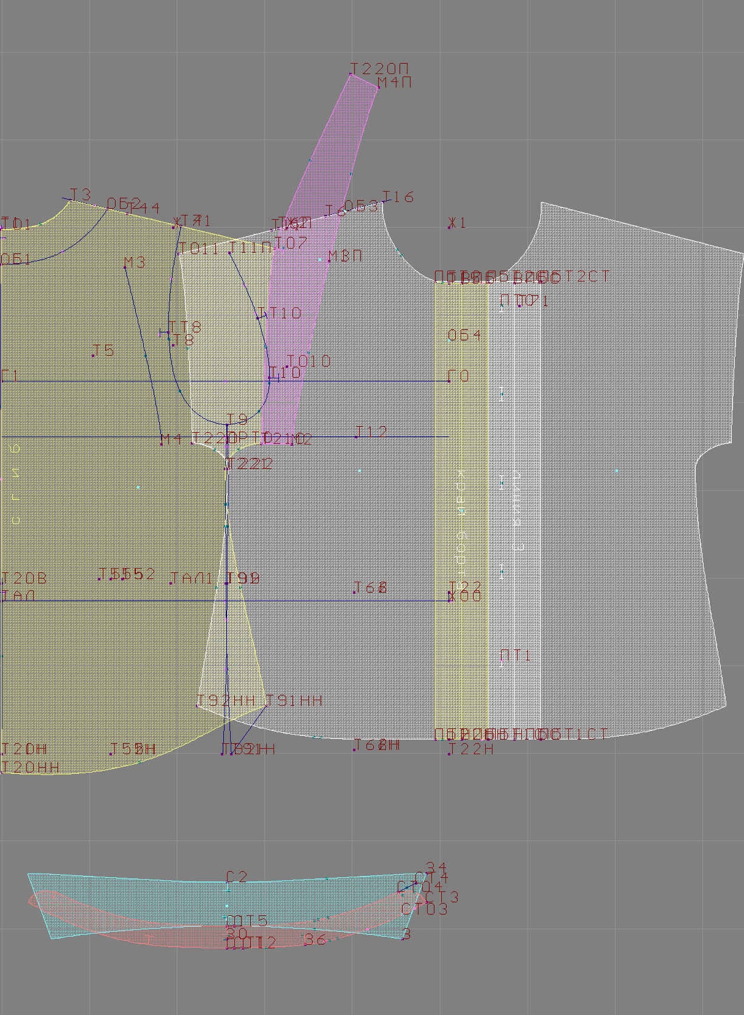Click point M3 on the yellow piece
Screen dimensions: 744x1015
125,268
